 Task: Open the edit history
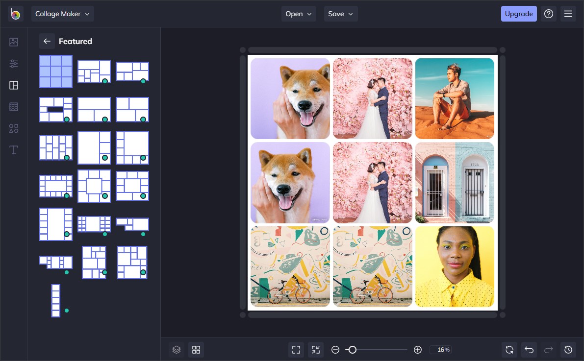pyautogui.click(x=568, y=349)
